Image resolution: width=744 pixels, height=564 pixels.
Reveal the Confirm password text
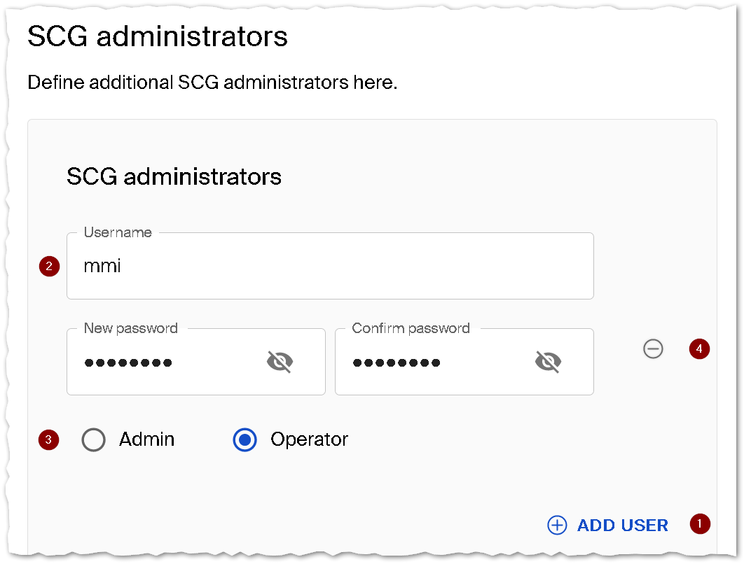548,362
